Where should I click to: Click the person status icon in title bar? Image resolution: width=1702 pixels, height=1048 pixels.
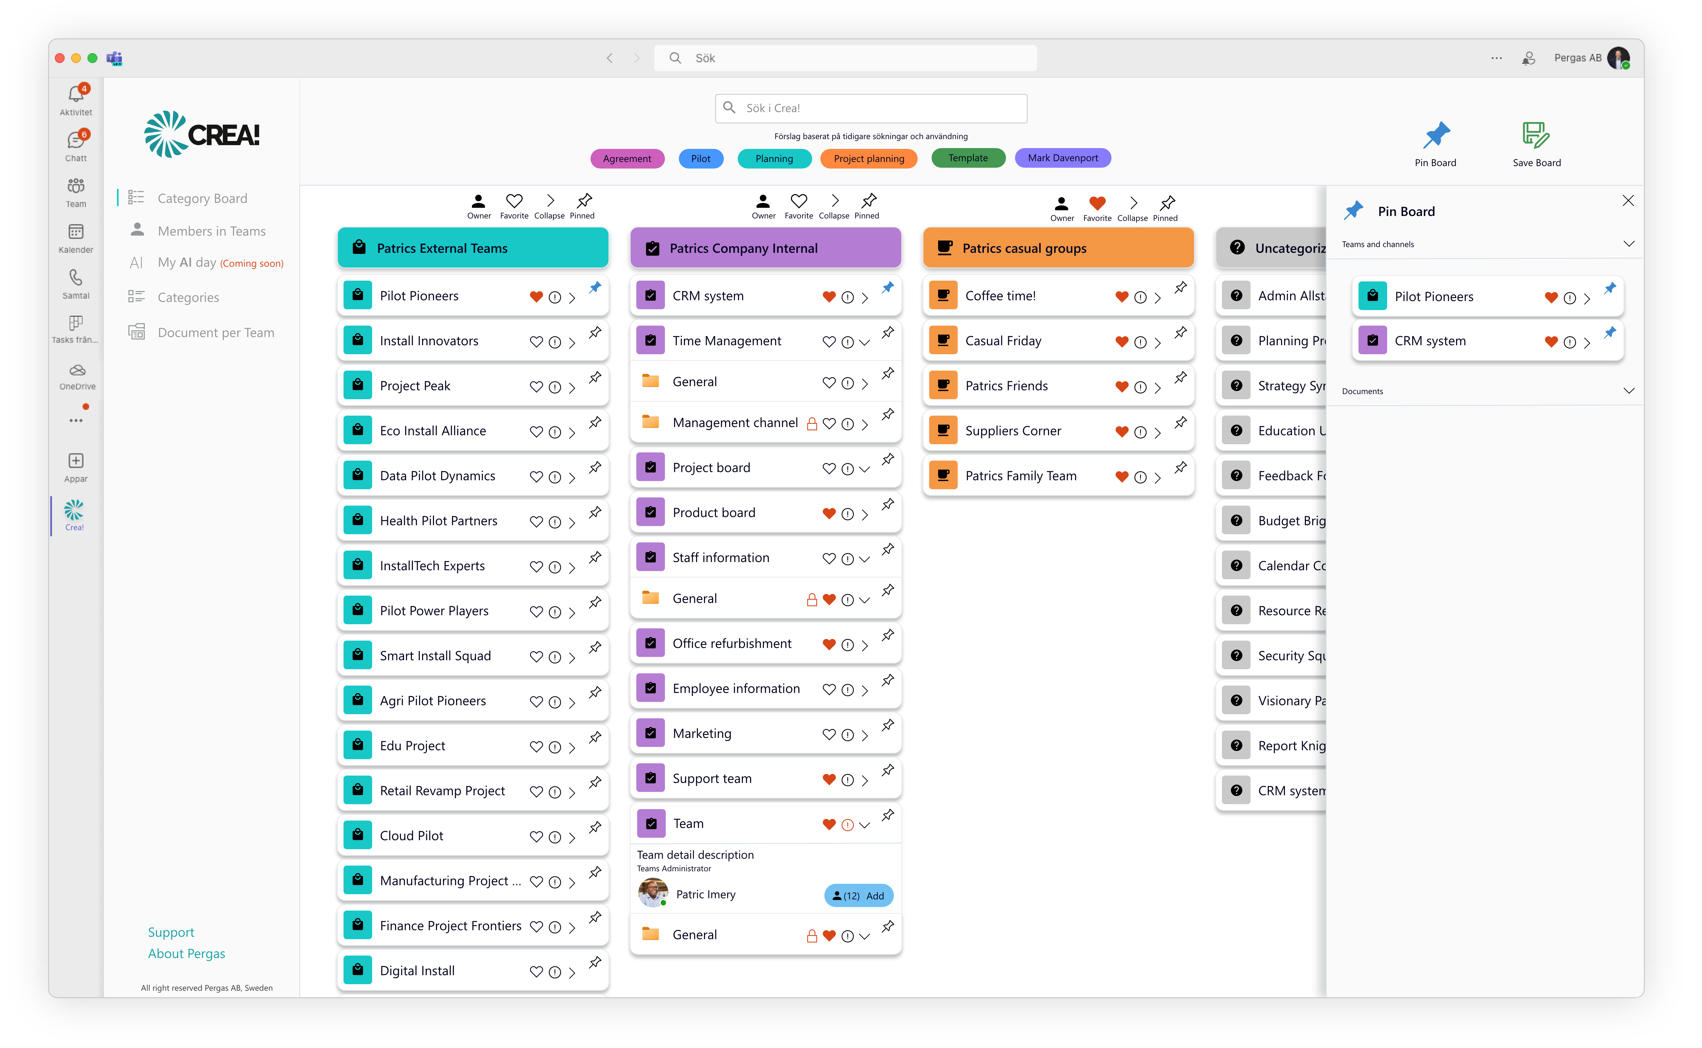tap(1528, 58)
